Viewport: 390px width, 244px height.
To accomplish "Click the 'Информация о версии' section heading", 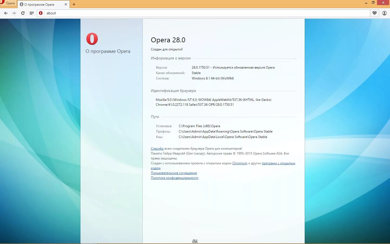I will (x=171, y=58).
